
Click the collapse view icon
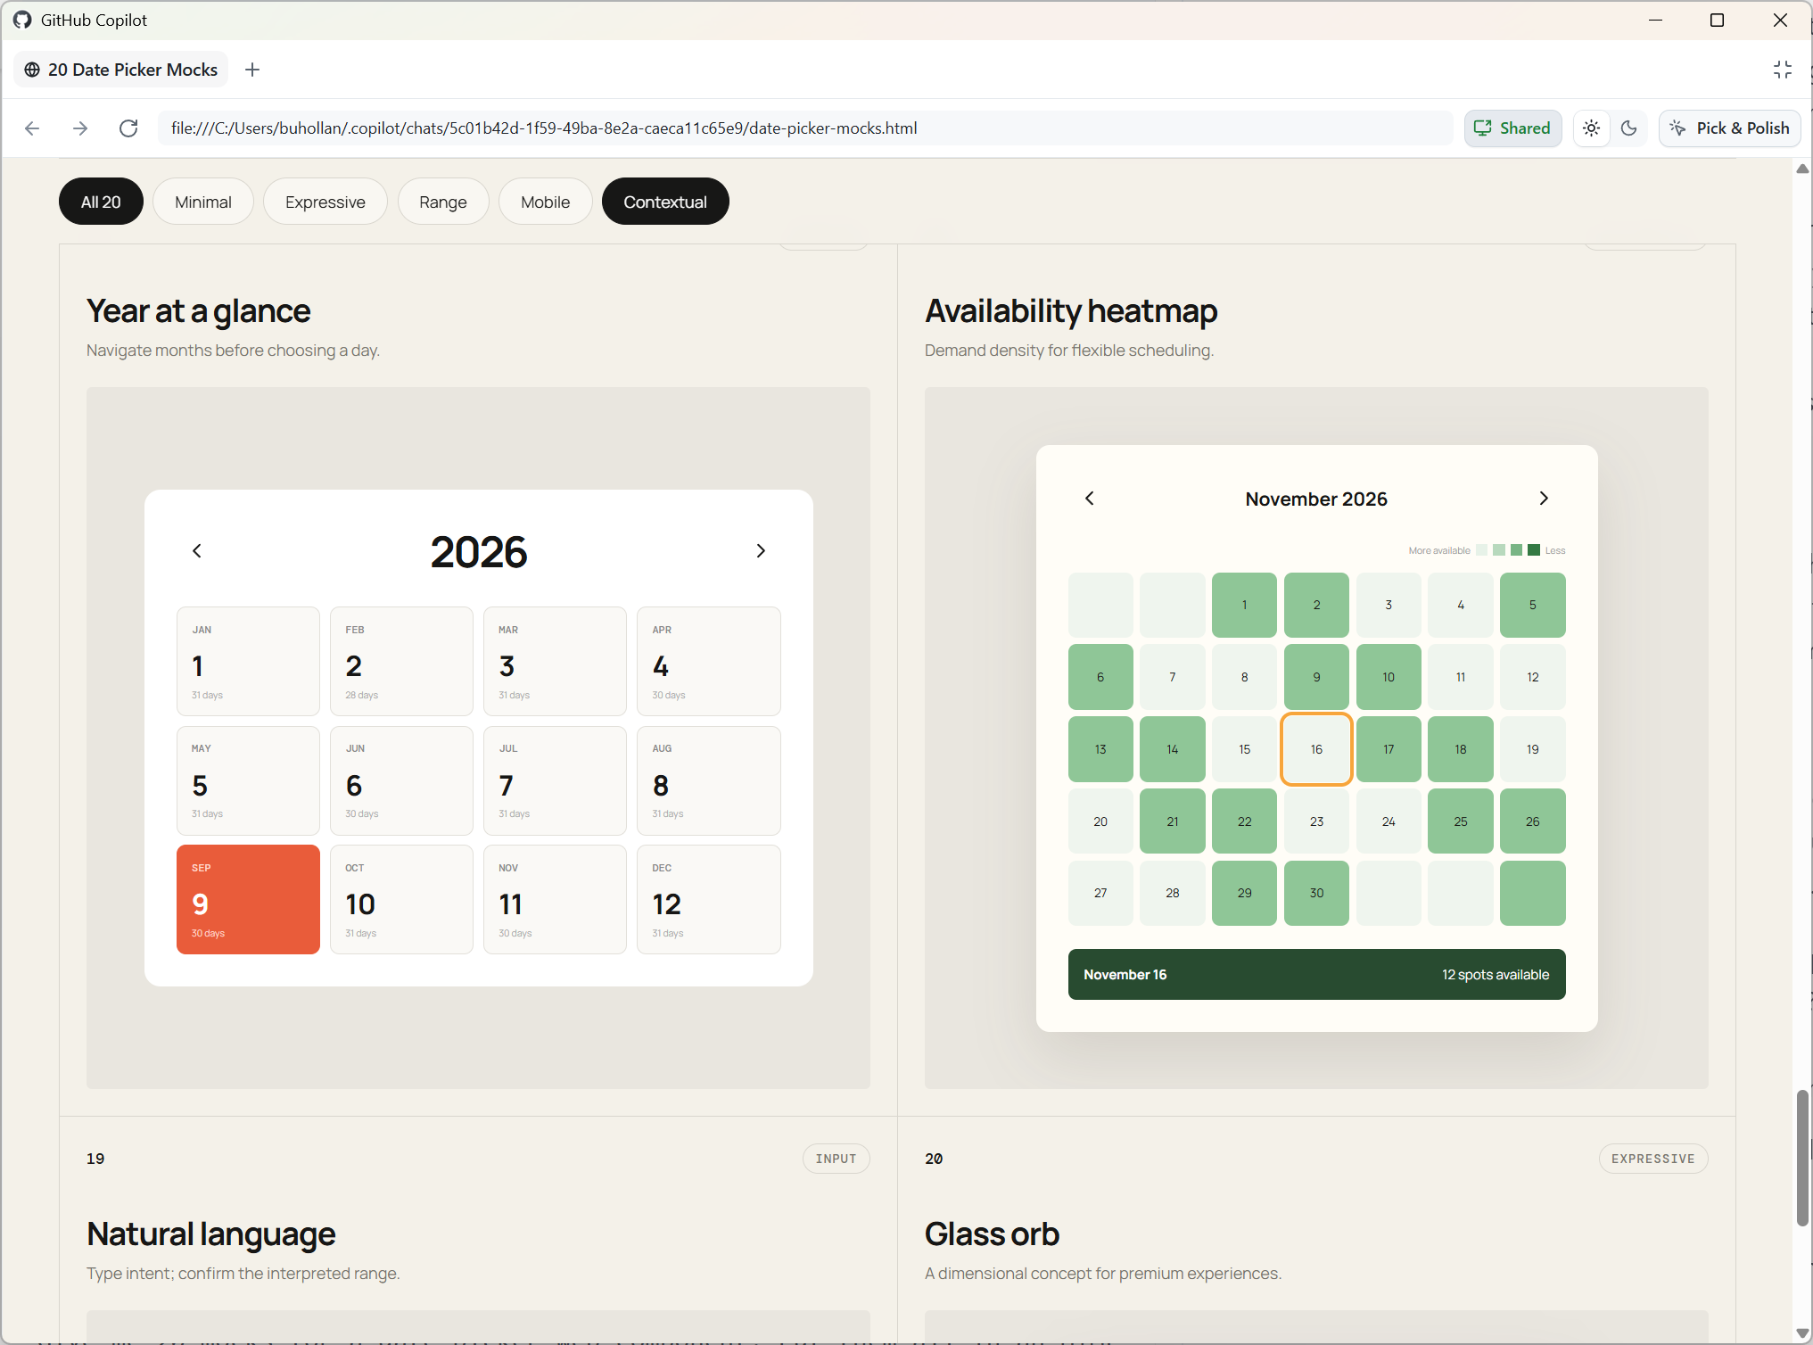pyautogui.click(x=1783, y=70)
